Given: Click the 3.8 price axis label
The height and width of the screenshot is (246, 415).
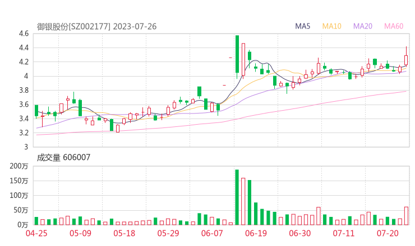Looking at the screenshot, I should [x=24, y=90].
